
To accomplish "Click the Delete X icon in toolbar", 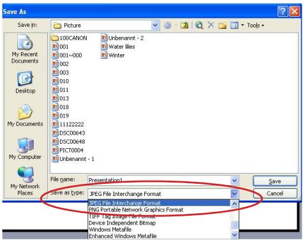I will tap(211, 25).
